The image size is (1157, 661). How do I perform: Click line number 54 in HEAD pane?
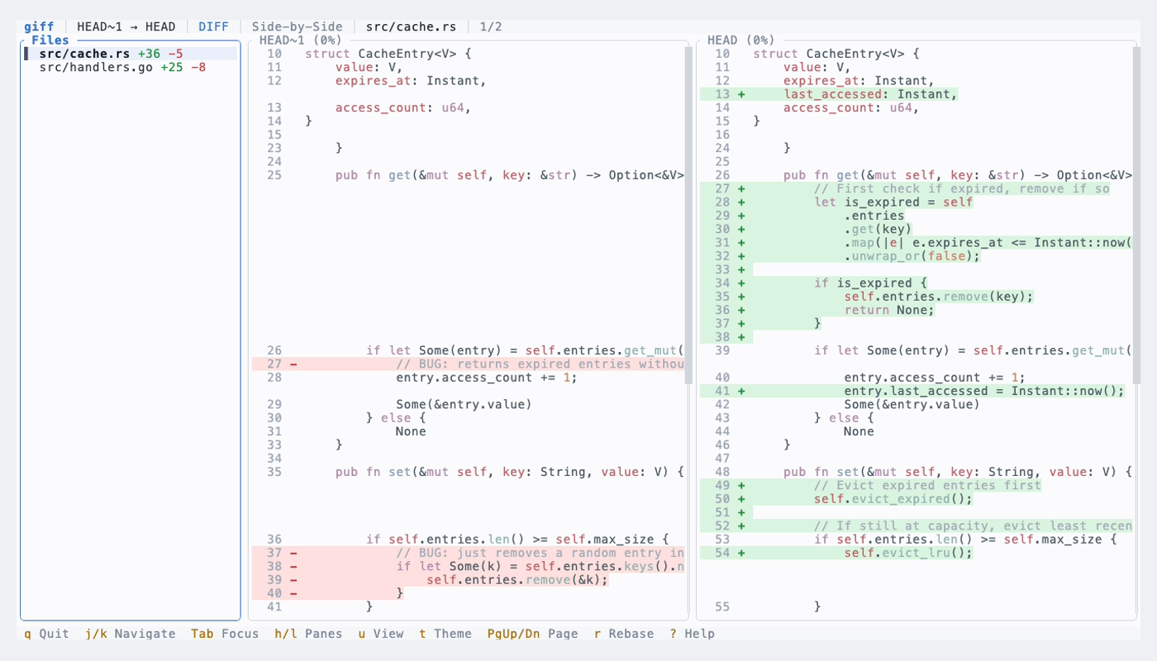click(722, 553)
